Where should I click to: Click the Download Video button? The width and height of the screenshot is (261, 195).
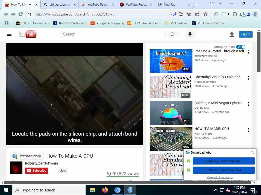tap(27, 156)
